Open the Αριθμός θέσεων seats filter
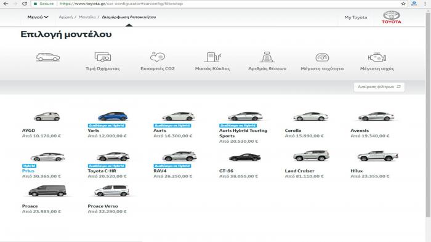 (x=267, y=62)
